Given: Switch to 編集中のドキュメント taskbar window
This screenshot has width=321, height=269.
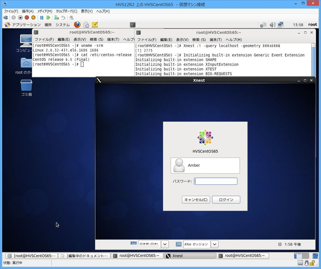Looking at the screenshot, I should pos(85,256).
